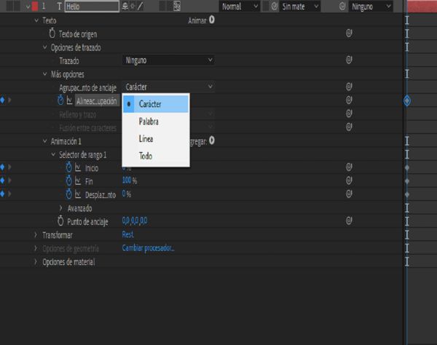Open the parent Ninguno dropdown
Viewport: 437px width, 345px height.
coord(371,7)
